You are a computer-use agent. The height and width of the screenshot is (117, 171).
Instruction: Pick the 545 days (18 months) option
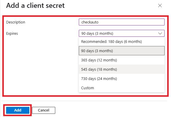click(122, 69)
